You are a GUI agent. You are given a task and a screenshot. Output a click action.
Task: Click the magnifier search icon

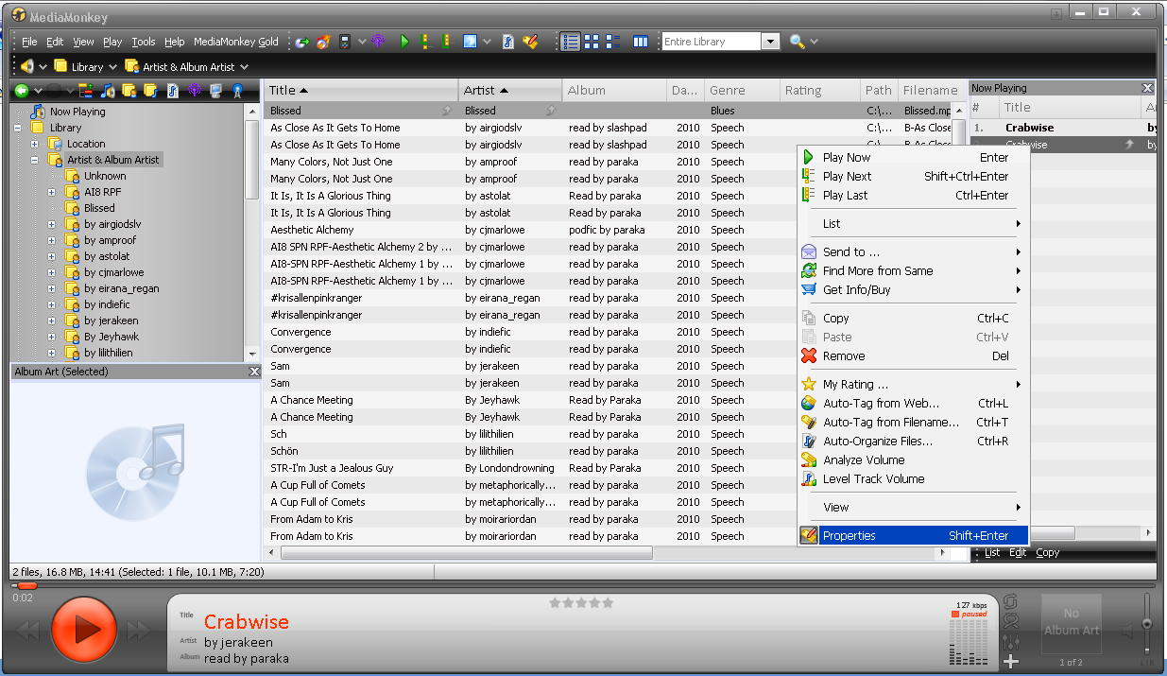[x=797, y=42]
